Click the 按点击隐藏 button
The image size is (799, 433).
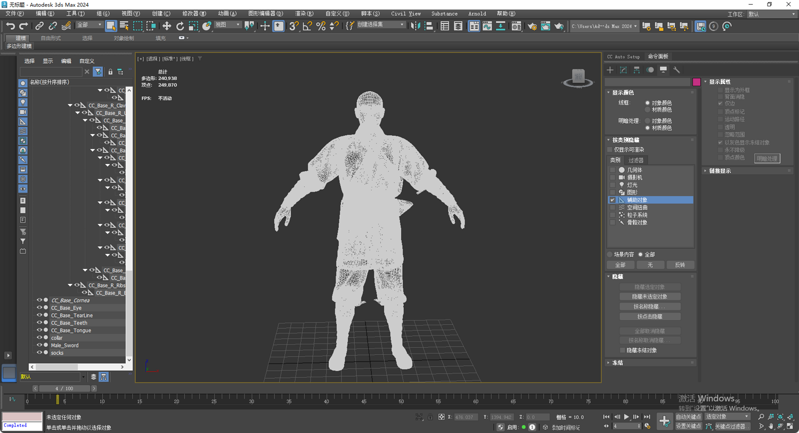[x=650, y=317]
